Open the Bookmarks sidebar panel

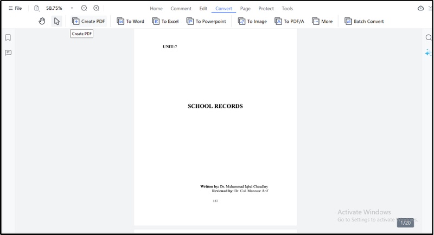coord(8,37)
